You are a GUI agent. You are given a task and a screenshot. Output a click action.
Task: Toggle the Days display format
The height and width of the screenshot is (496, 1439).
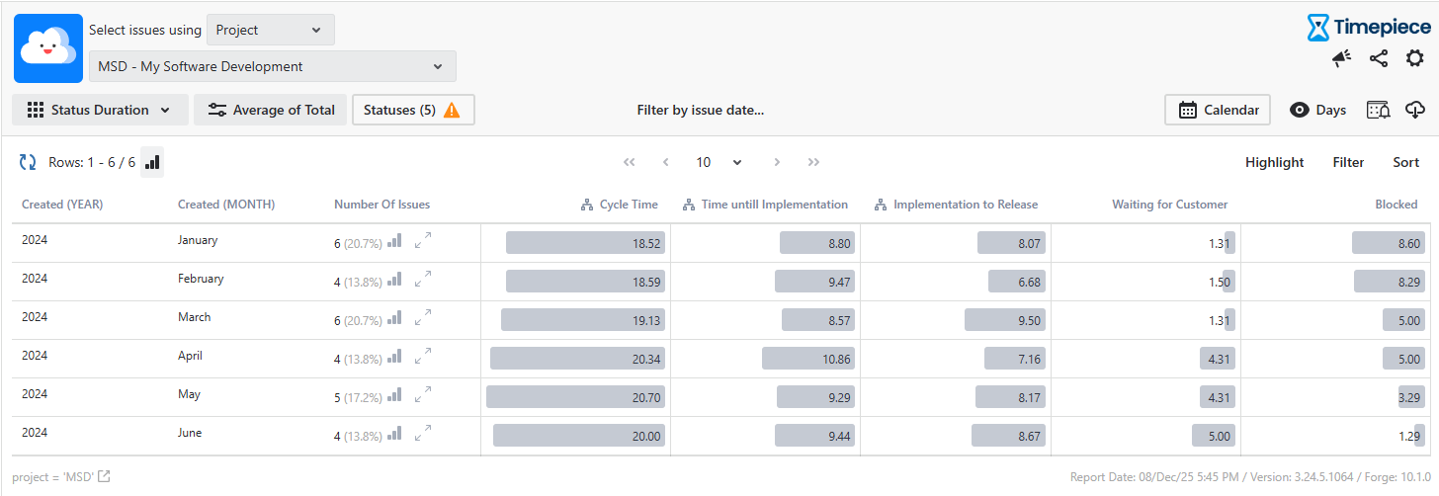pyautogui.click(x=1317, y=110)
